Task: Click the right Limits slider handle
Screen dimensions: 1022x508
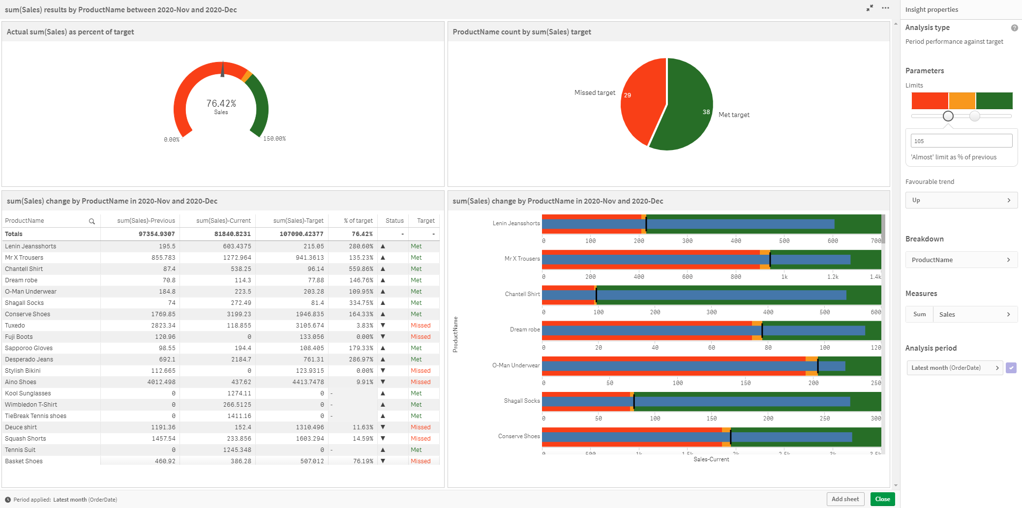Action: tap(975, 116)
